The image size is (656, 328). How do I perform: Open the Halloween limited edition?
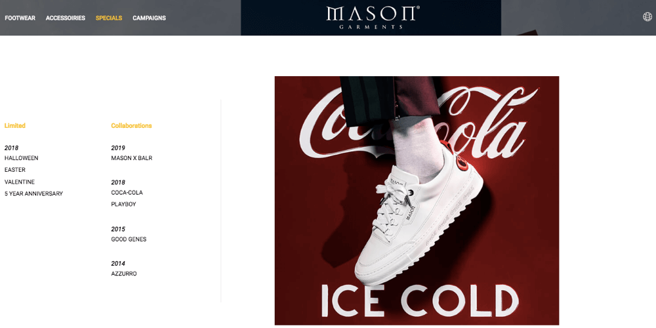22,158
